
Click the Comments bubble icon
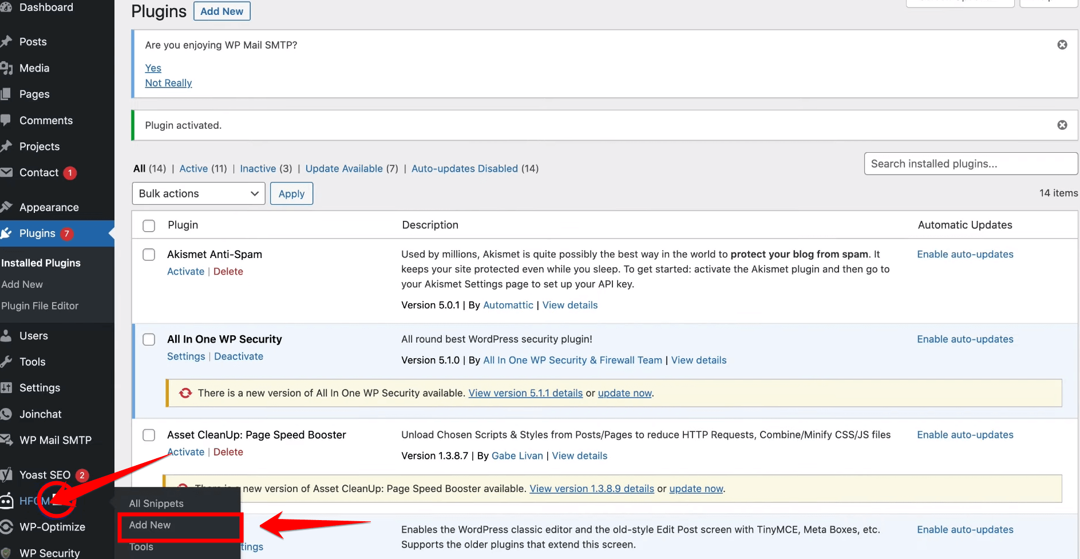click(x=6, y=120)
